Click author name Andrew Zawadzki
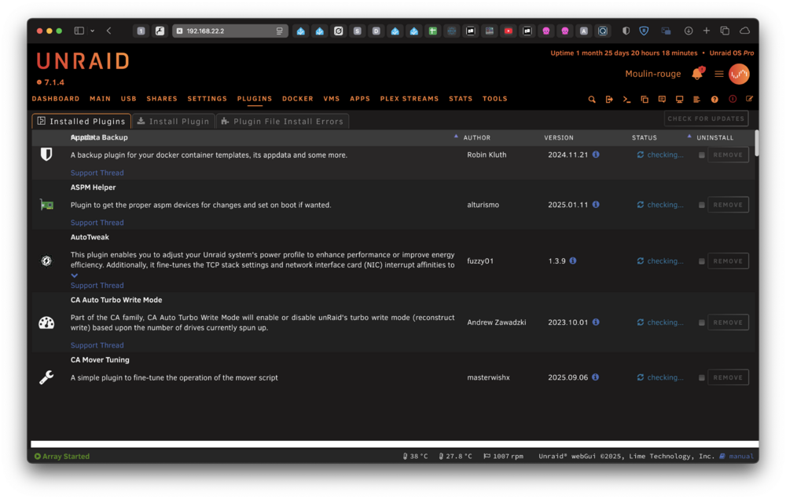This screenshot has height=499, width=786. pos(497,322)
